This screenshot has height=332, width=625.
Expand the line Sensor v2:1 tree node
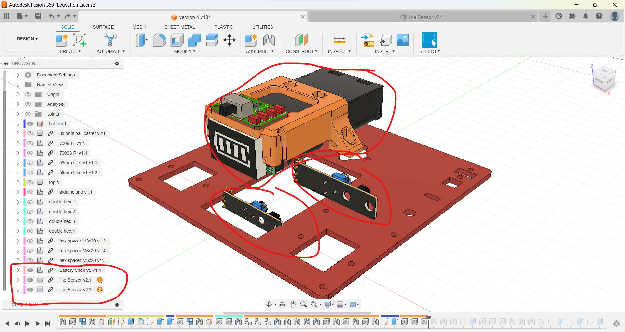click(18, 280)
